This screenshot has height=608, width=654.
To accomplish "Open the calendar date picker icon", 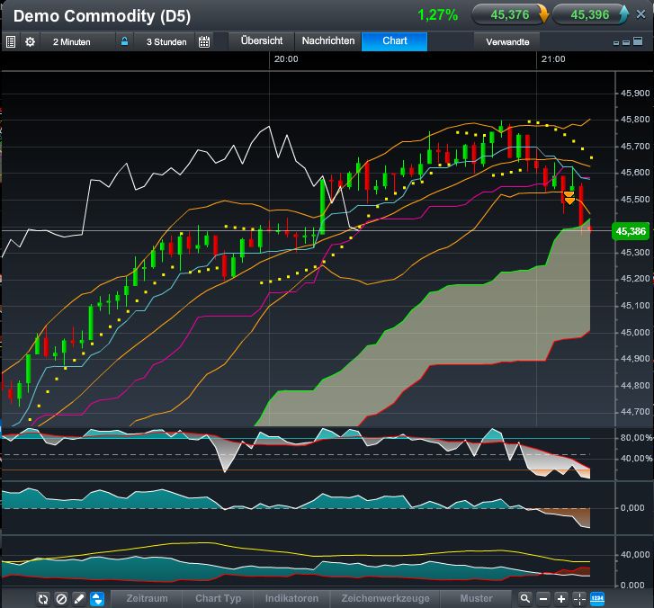I will click(204, 41).
